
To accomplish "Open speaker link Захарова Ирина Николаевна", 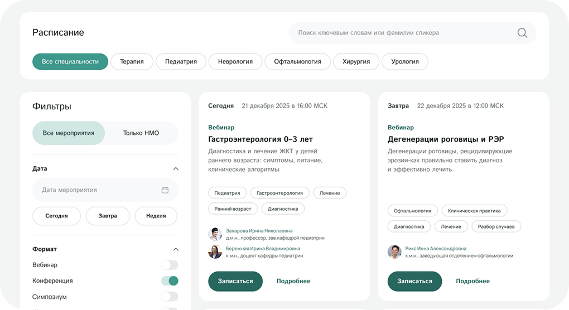I will (259, 231).
